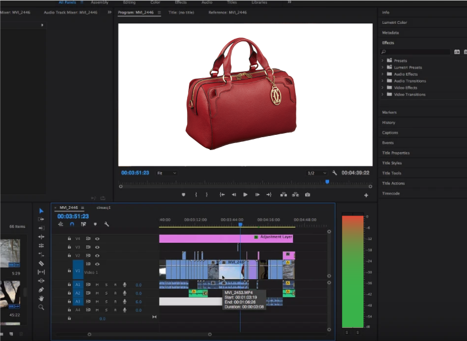Hide track V3 with eye icon
Image resolution: width=467 pixels, height=341 pixels.
click(x=97, y=247)
